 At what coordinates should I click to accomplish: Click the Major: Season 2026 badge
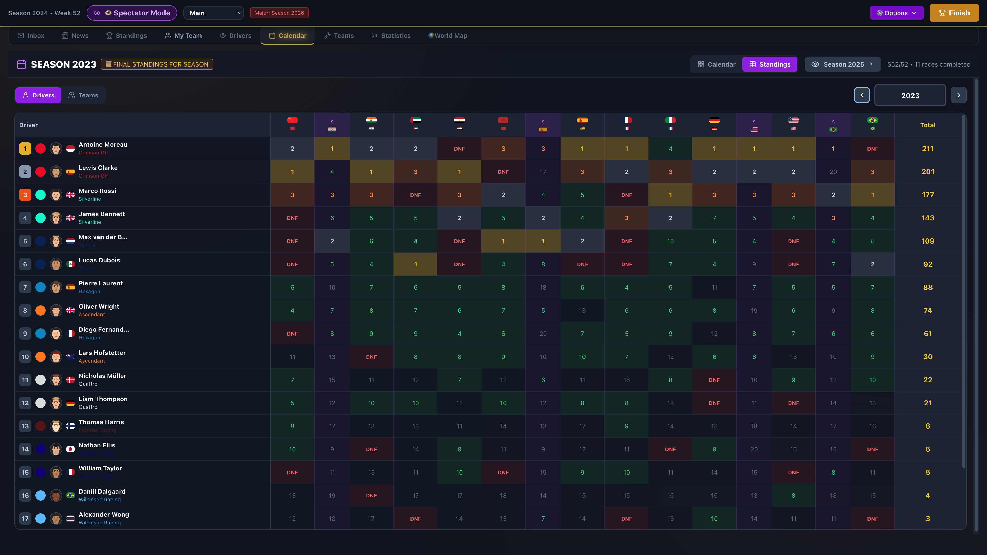click(279, 13)
